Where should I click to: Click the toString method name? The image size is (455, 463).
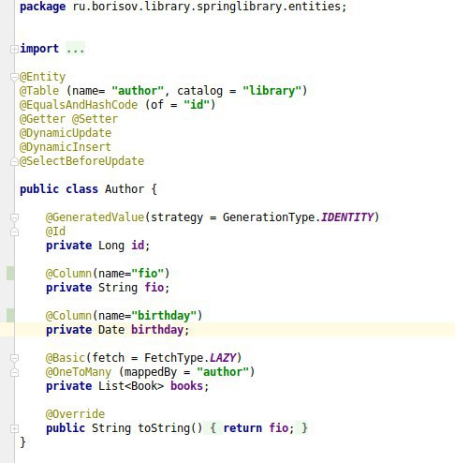click(x=164, y=428)
